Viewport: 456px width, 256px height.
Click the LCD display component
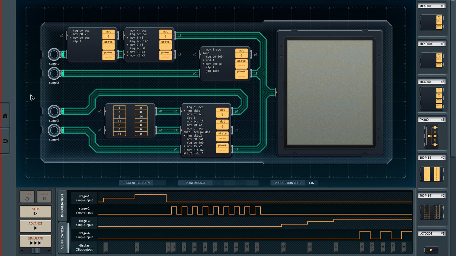[329, 93]
